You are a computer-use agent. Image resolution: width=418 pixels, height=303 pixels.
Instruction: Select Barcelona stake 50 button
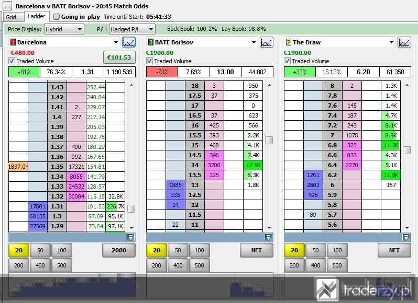40,250
